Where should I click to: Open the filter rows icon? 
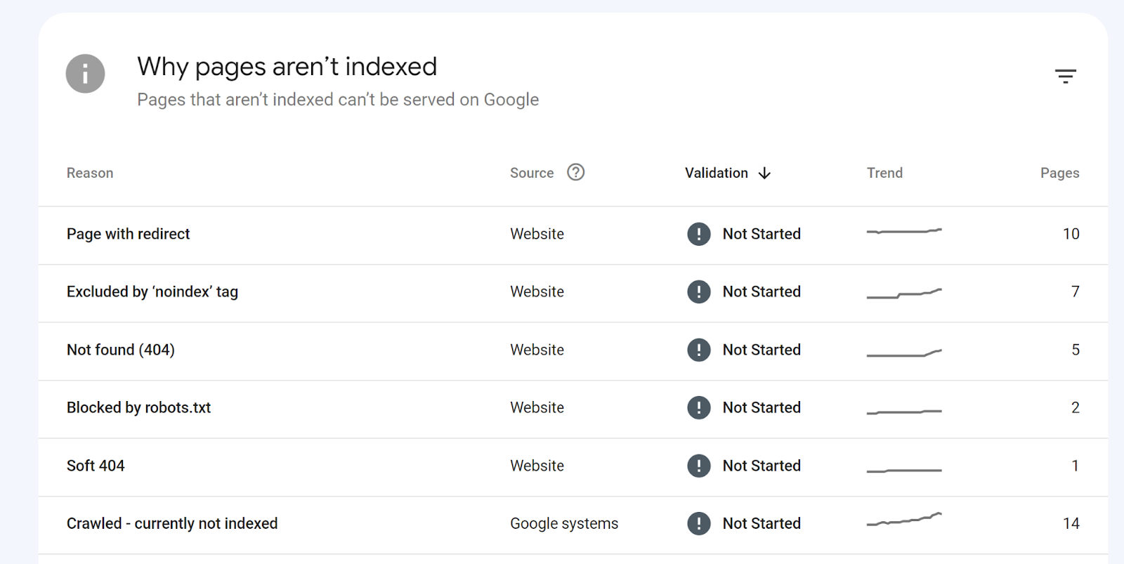click(x=1065, y=76)
